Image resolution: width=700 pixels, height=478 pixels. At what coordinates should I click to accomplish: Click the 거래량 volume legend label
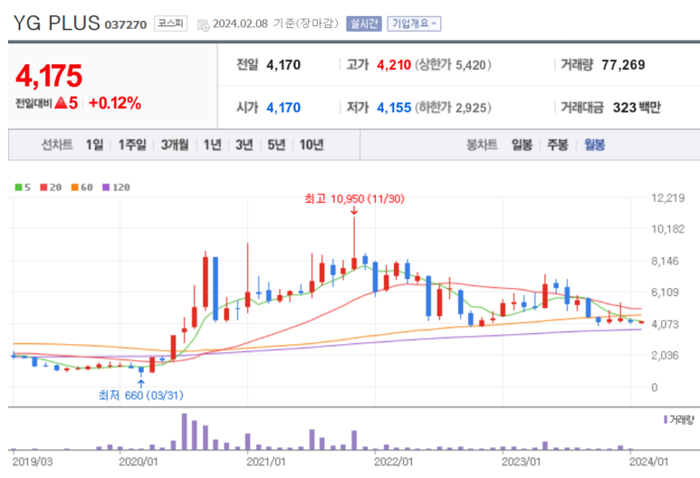(679, 419)
